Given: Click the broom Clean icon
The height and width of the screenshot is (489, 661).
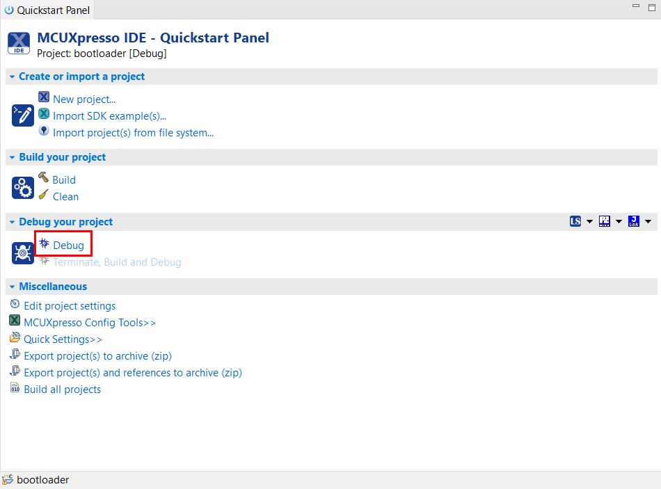Looking at the screenshot, I should (44, 195).
